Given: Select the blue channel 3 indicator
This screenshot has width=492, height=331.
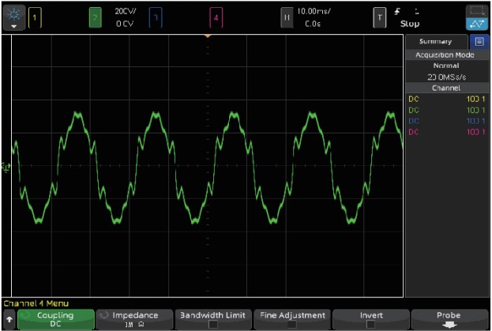Looking at the screenshot, I should click(x=156, y=17).
